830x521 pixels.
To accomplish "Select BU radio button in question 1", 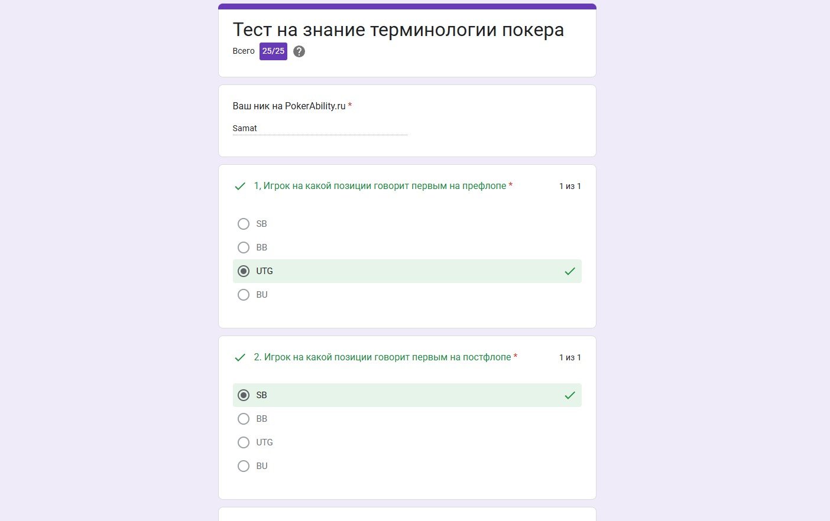I will 244,295.
